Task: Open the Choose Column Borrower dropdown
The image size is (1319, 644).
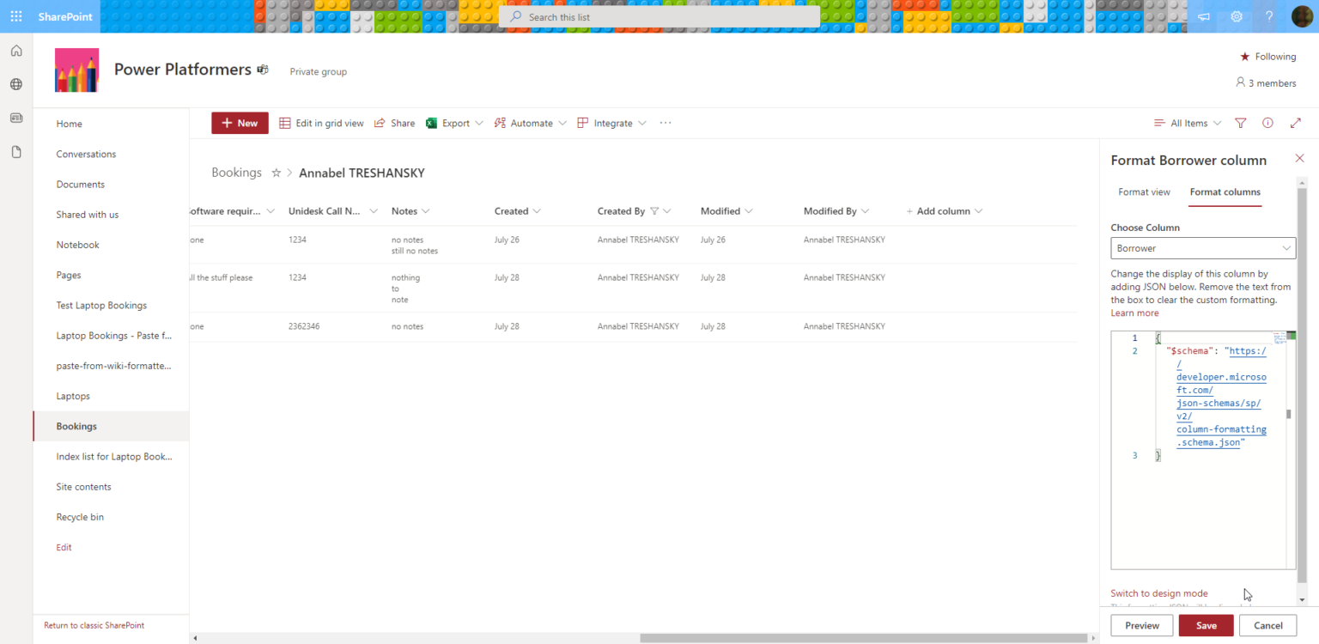Action: [x=1202, y=248]
